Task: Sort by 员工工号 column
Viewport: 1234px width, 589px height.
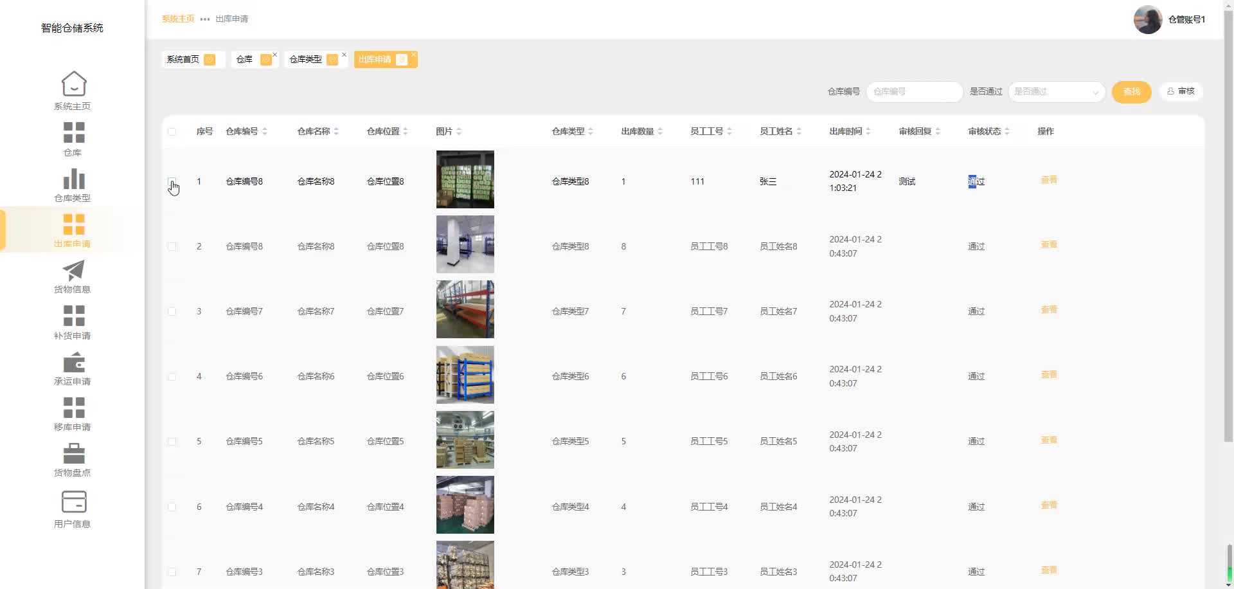Action: (x=729, y=131)
